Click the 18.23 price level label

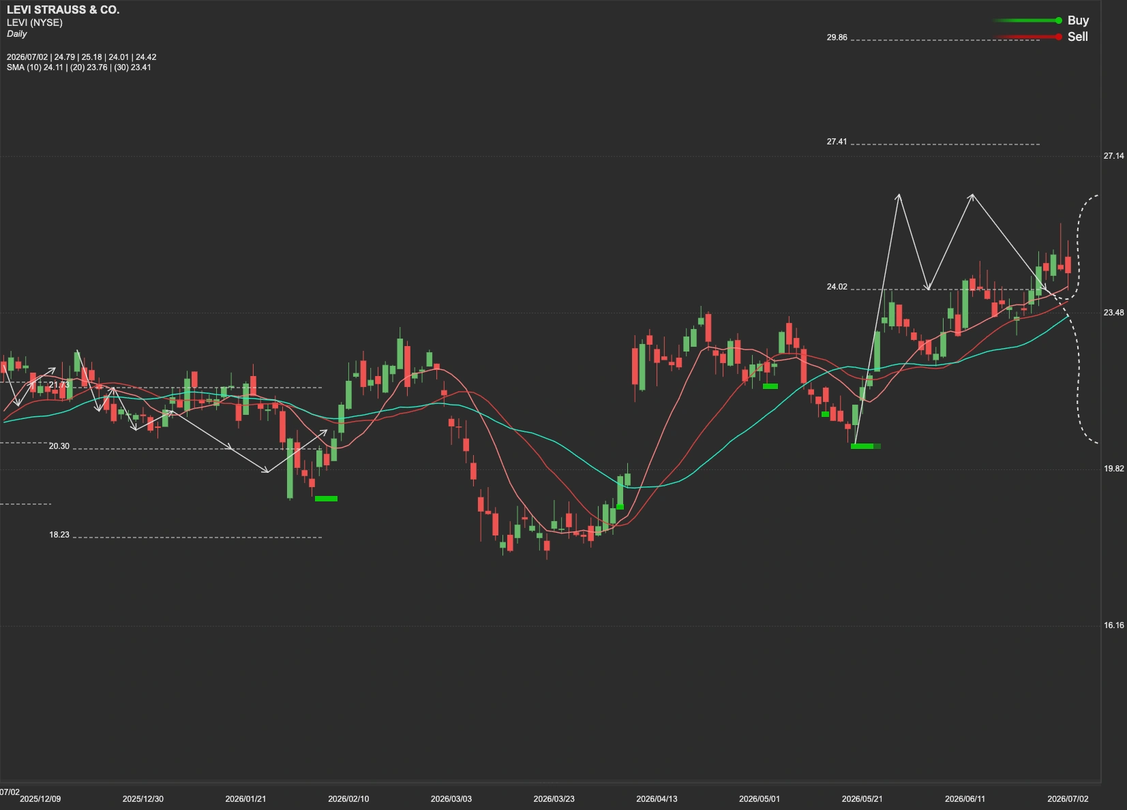click(59, 535)
